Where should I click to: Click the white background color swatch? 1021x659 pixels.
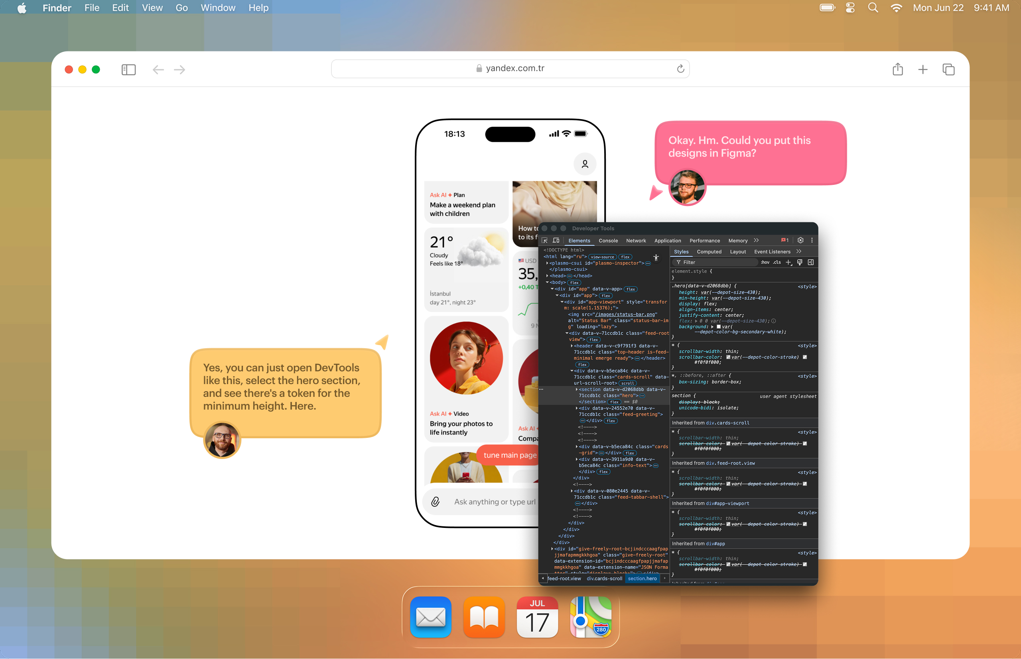[x=719, y=326]
